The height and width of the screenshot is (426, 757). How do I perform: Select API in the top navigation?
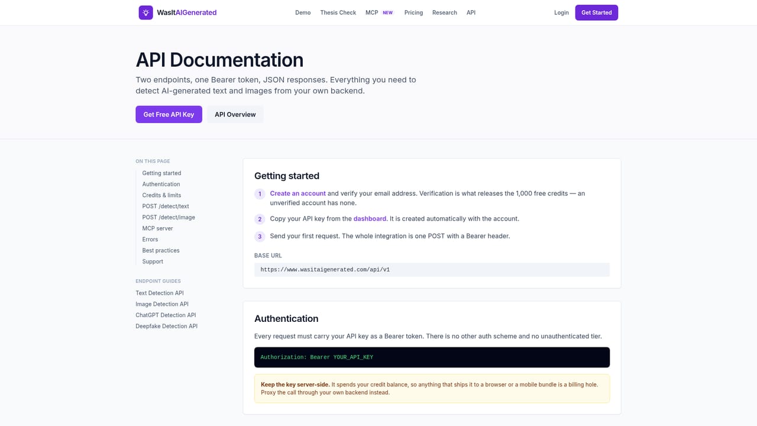coord(471,12)
